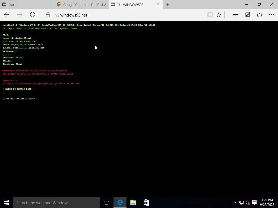This screenshot has width=278, height=208.
Task: Open a new tab with plus button
Action: point(167,4)
